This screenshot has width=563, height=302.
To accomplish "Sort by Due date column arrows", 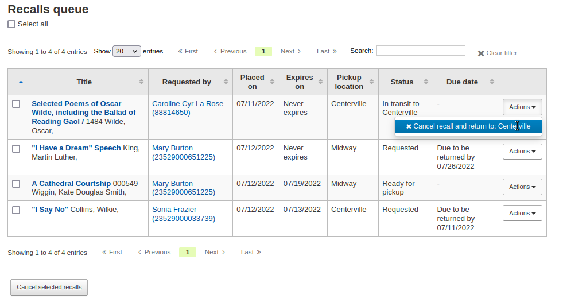I will pyautogui.click(x=492, y=82).
